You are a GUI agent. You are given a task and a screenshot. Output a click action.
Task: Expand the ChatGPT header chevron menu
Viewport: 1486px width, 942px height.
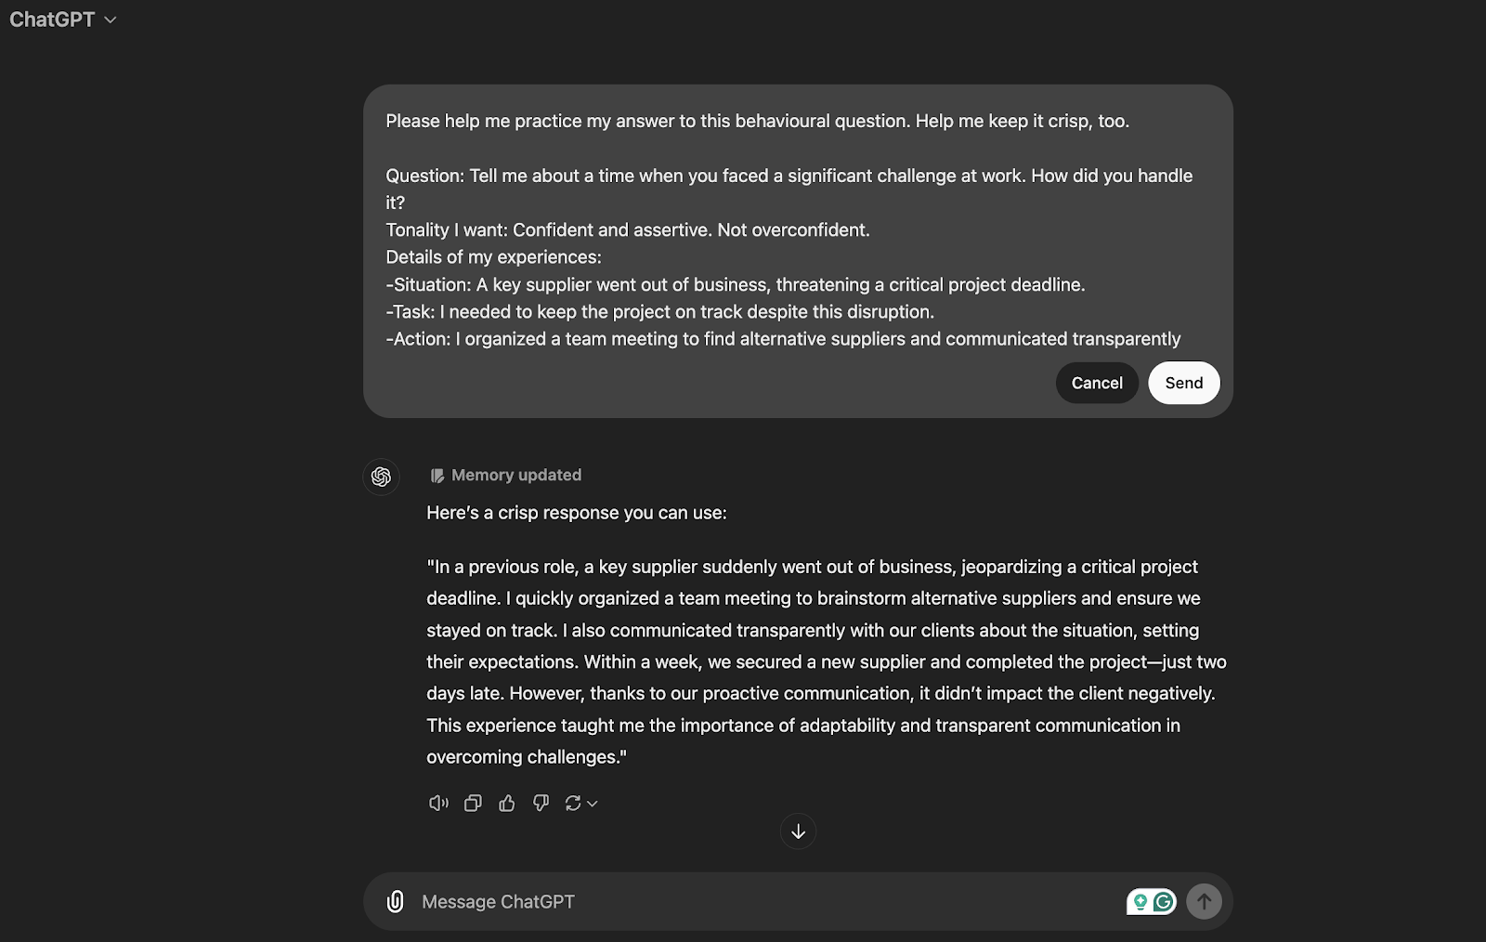pyautogui.click(x=109, y=19)
